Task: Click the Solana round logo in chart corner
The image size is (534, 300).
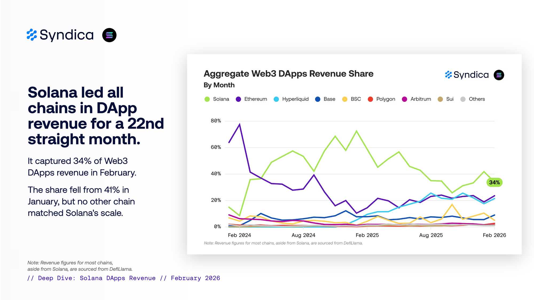Action: coord(499,75)
